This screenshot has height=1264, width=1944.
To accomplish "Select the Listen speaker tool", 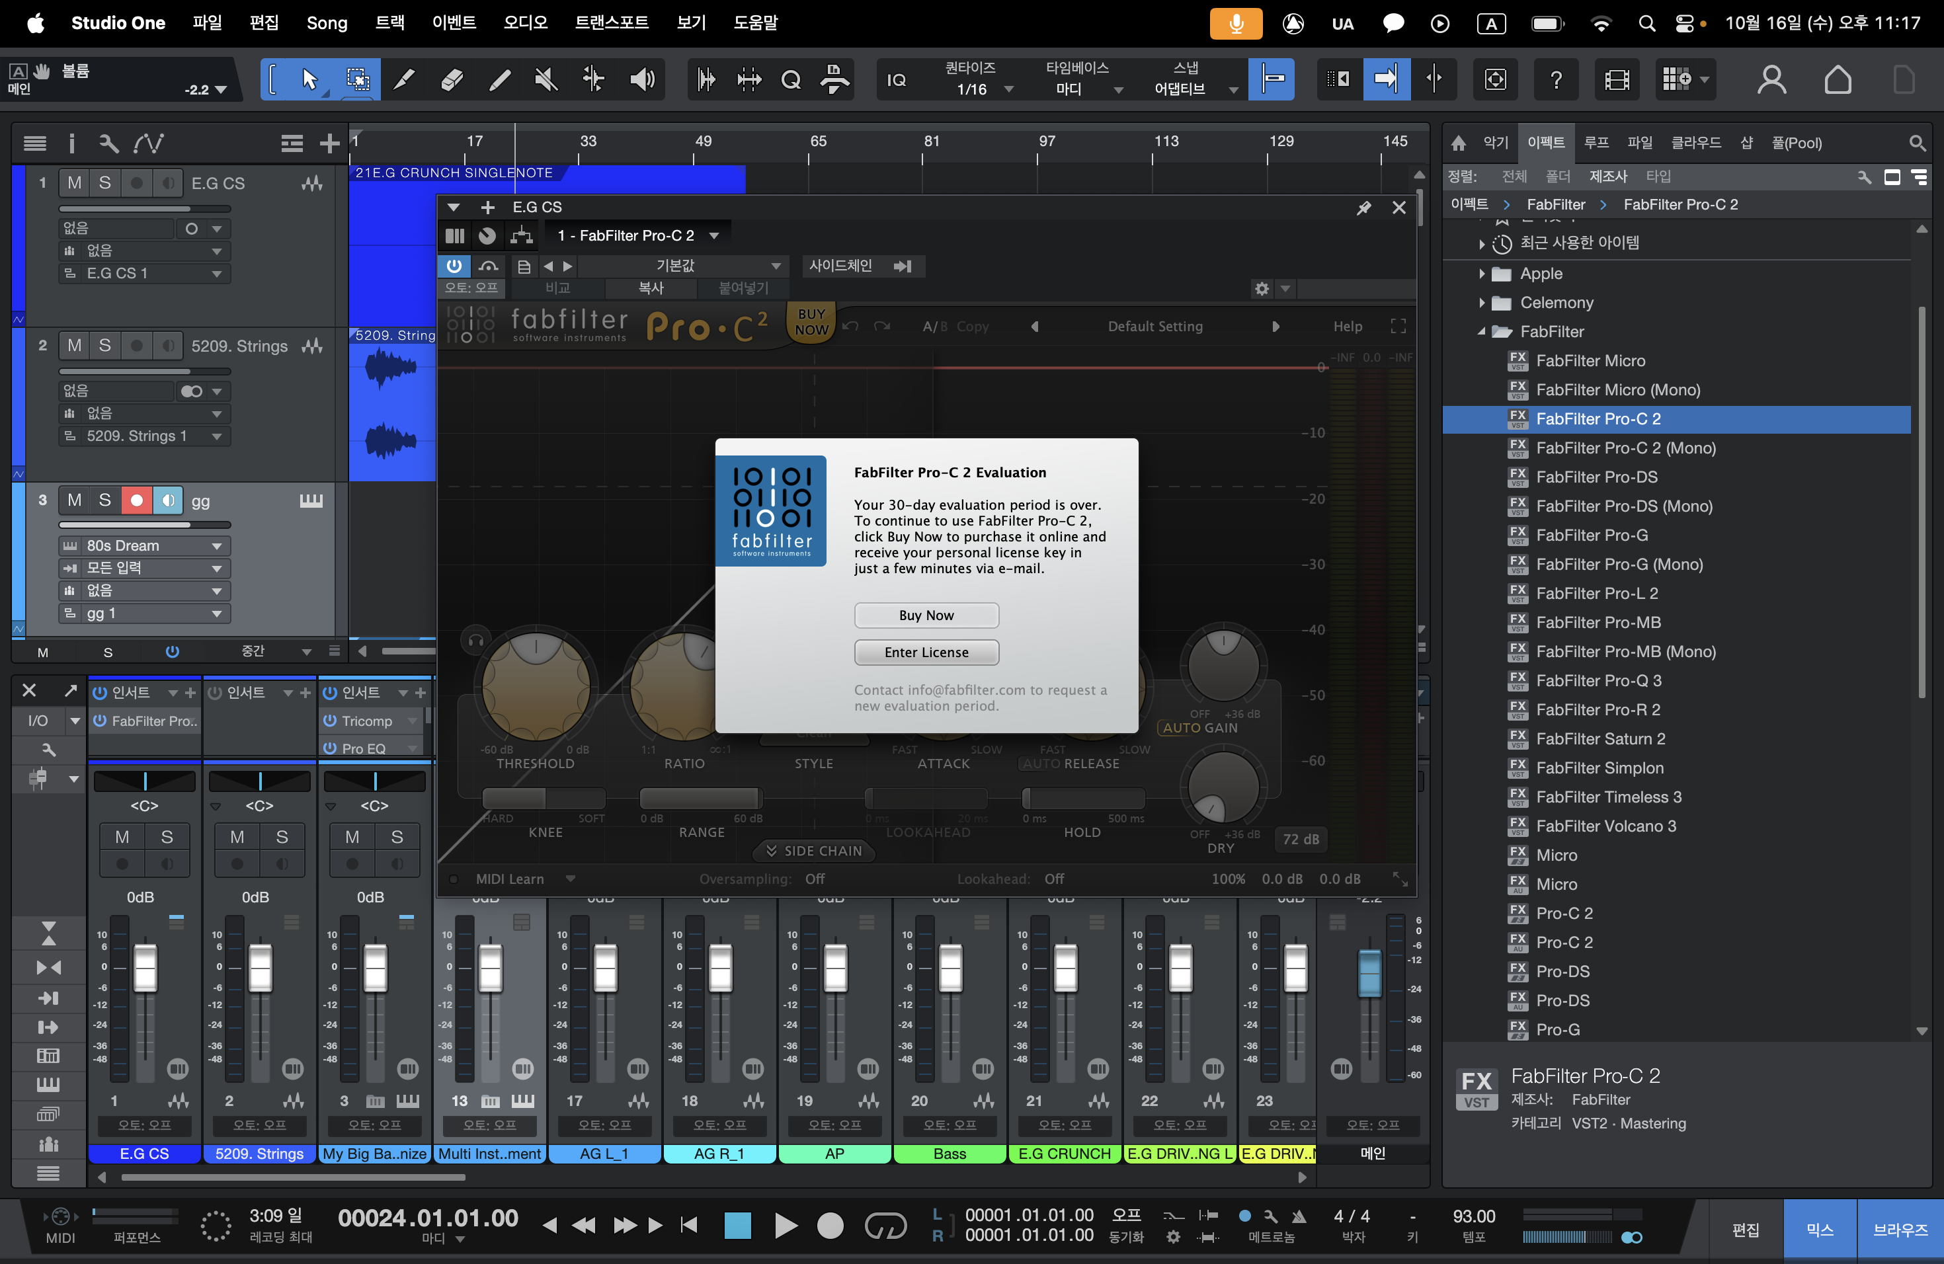I will click(642, 79).
